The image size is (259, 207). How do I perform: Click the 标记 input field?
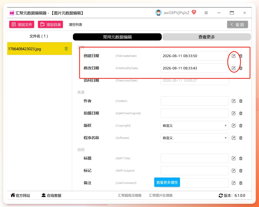pyautogui.click(x=195, y=171)
